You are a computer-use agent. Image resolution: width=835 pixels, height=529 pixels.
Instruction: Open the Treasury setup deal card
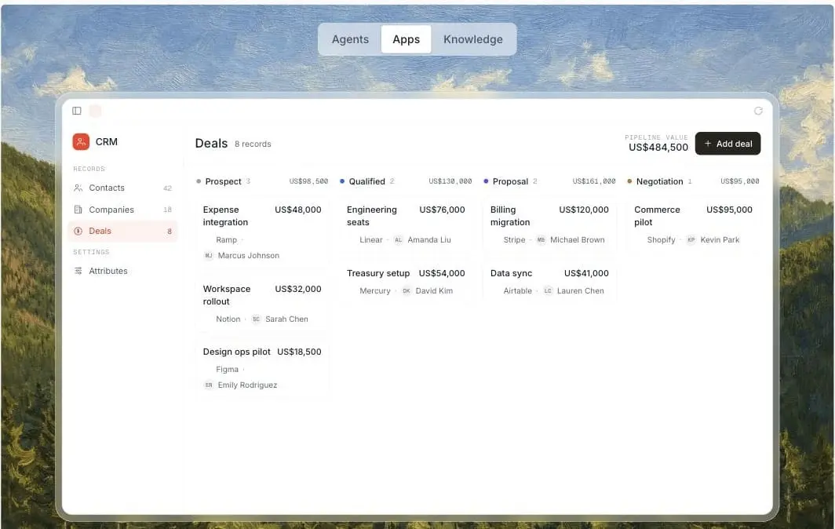click(406, 282)
